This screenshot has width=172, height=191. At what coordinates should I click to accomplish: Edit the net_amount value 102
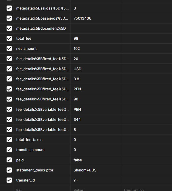(x=77, y=48)
